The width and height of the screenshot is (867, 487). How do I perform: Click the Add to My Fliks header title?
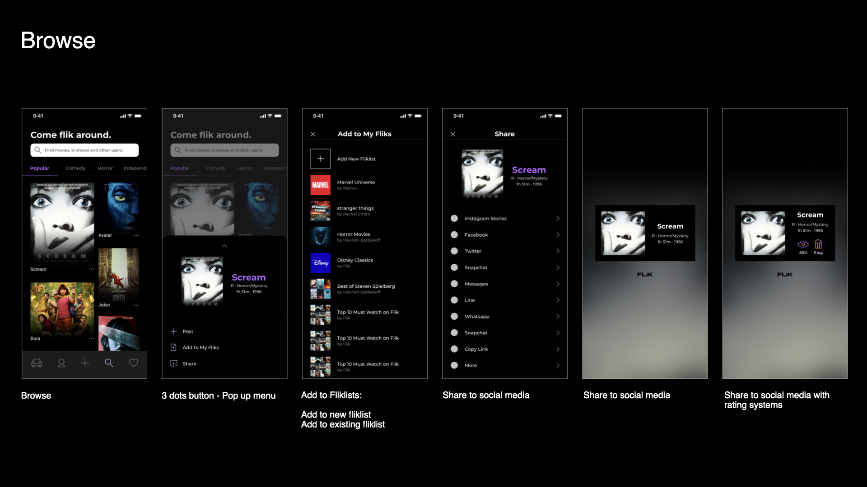[x=364, y=134]
